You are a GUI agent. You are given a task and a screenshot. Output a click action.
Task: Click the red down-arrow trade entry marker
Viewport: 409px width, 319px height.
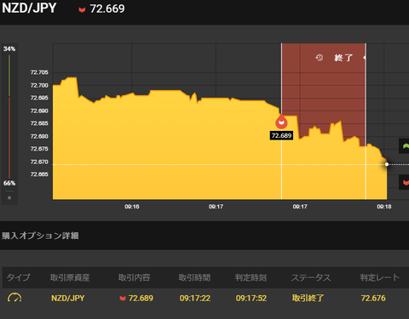(281, 122)
